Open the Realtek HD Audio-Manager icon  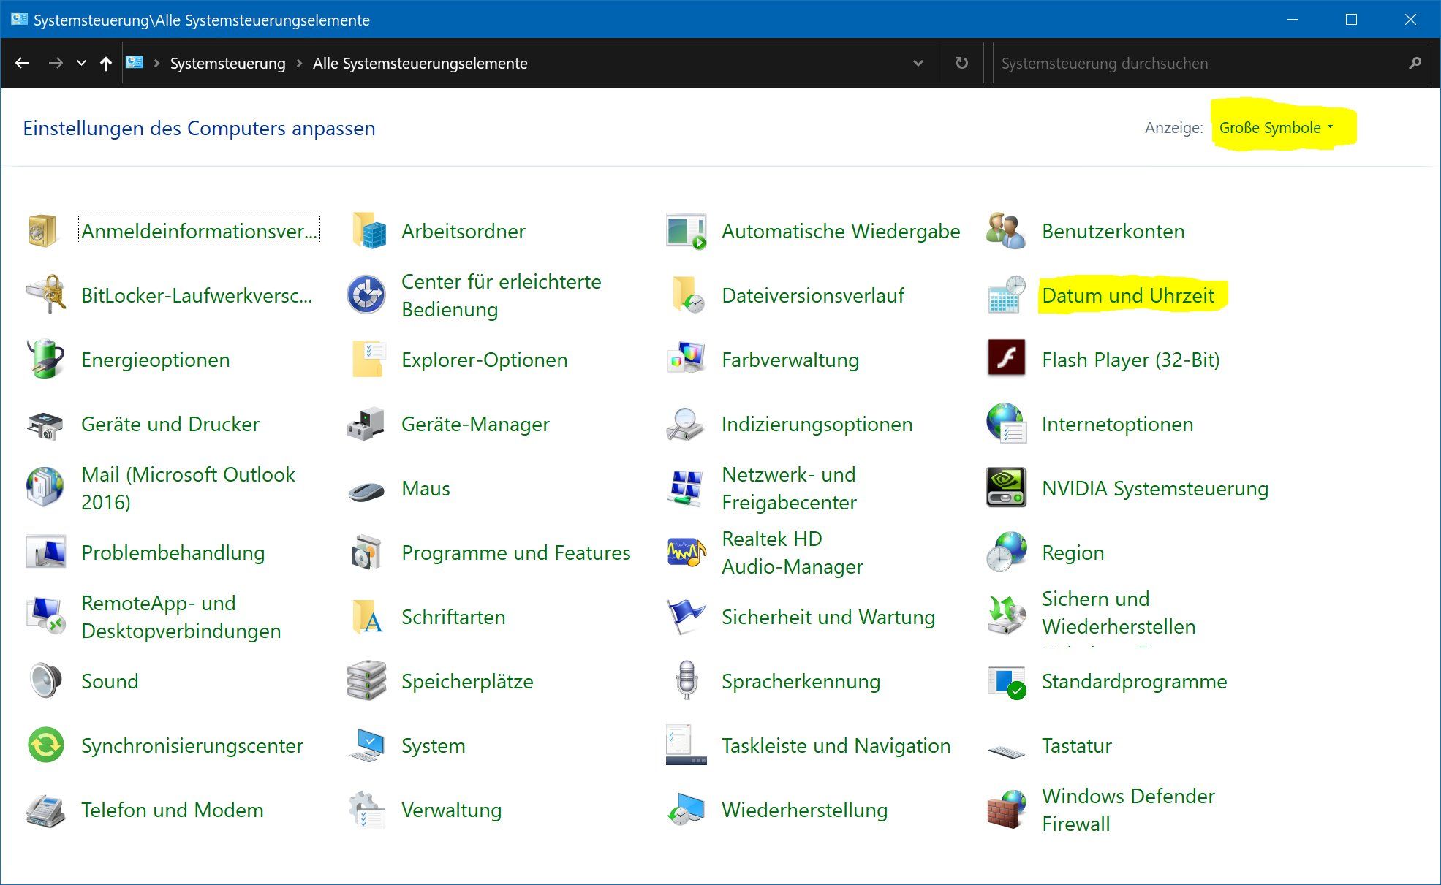click(x=687, y=552)
